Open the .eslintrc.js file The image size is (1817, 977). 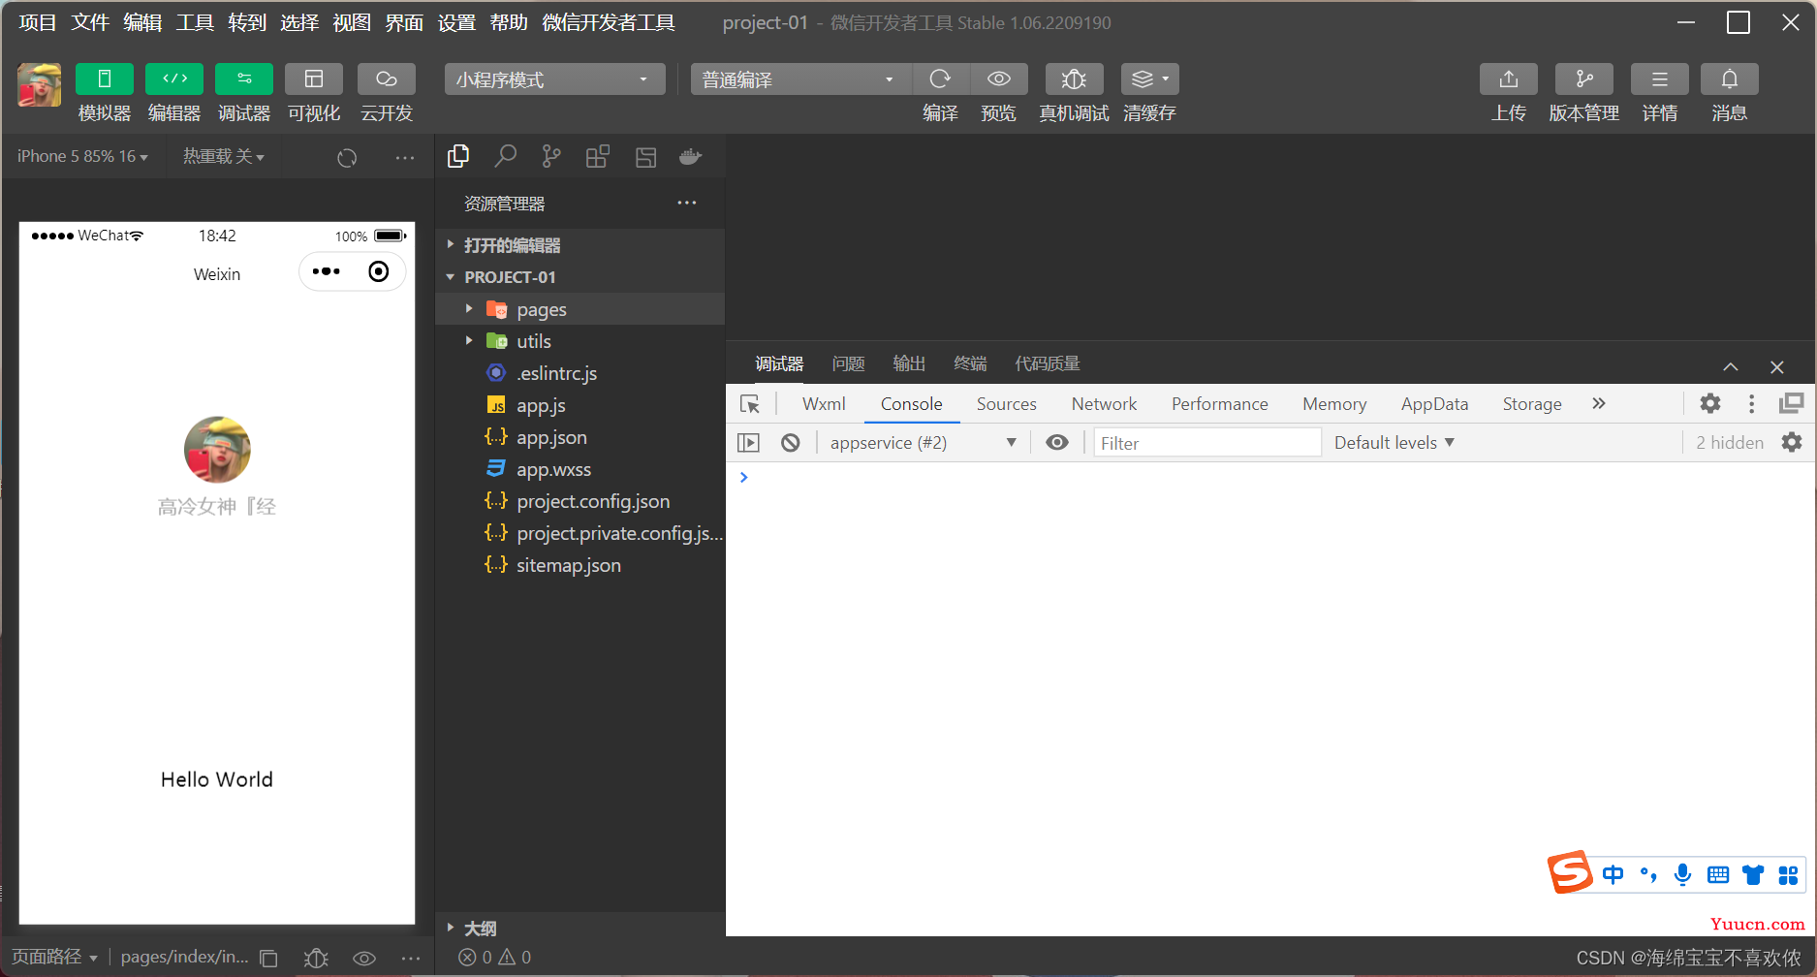[x=580, y=373]
